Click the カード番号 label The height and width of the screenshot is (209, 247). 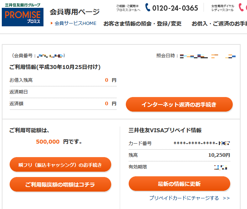coord(140,143)
